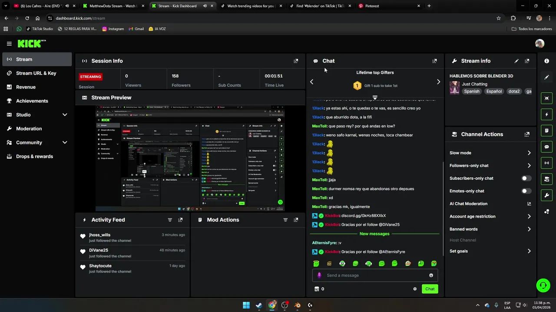Image resolution: width=556 pixels, height=312 pixels.
Task: Enable Emotes-only chat toggle
Action: coord(526,191)
